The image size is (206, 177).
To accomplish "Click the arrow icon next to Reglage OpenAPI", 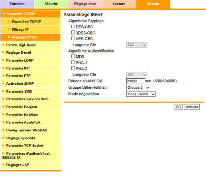I will pos(4,138).
